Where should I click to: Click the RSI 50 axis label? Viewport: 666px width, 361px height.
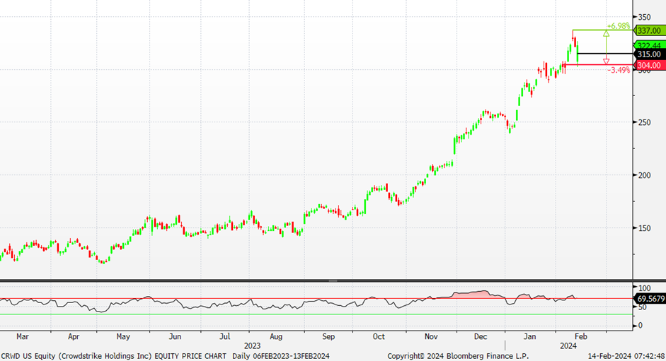(642, 307)
